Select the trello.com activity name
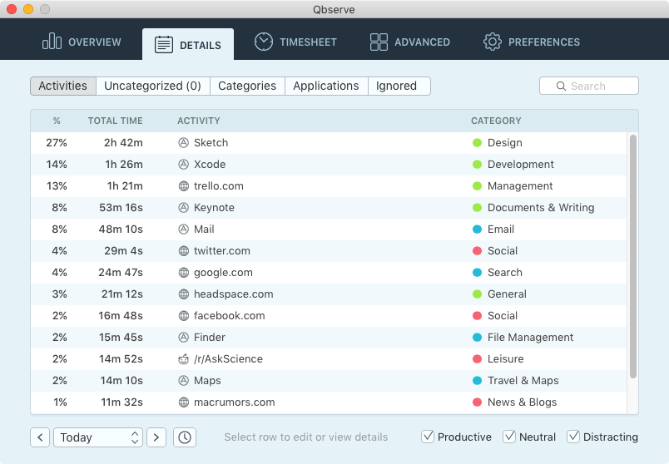 click(x=219, y=186)
